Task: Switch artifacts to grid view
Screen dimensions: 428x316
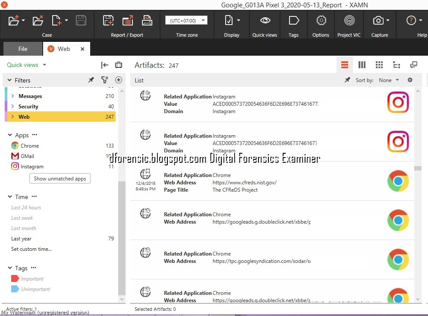Action: click(x=379, y=64)
